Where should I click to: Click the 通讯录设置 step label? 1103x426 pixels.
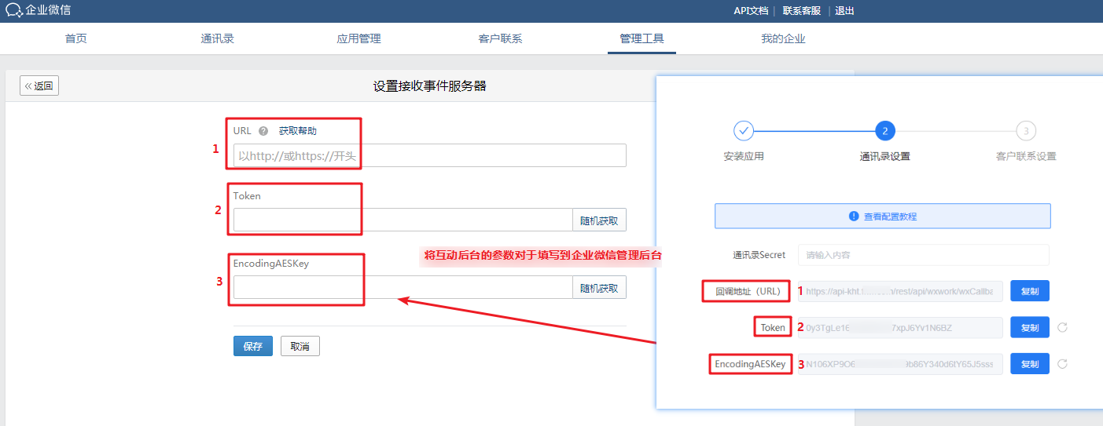tap(884, 156)
